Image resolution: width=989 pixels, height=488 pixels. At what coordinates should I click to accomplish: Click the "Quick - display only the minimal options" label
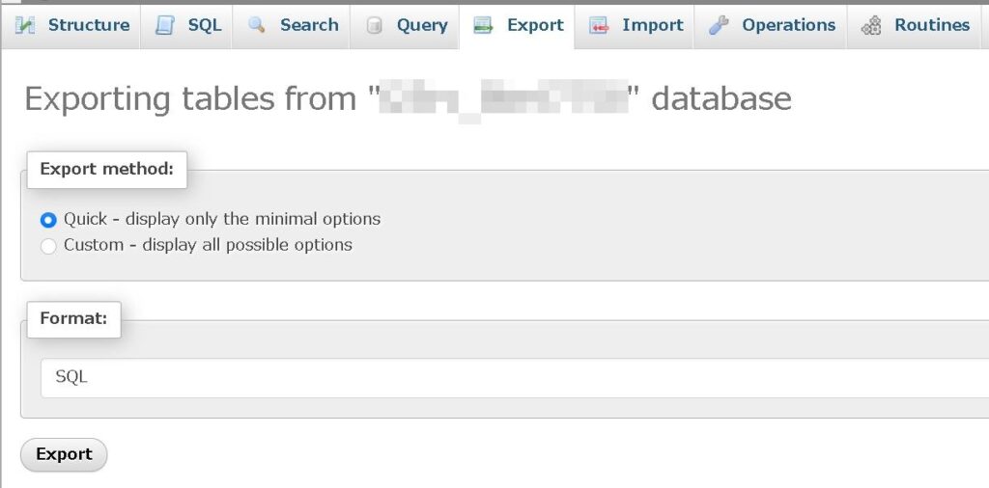pos(222,219)
